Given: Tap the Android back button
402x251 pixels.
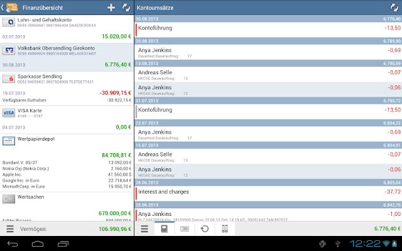Looking at the screenshot, I should [x=13, y=243].
